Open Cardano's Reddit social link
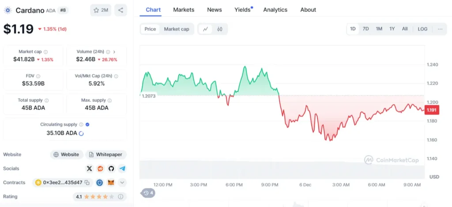452x207 pixels. click(100, 169)
